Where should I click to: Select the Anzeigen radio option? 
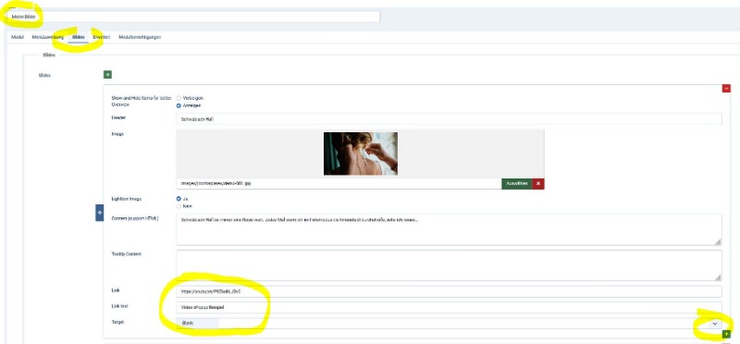click(179, 105)
